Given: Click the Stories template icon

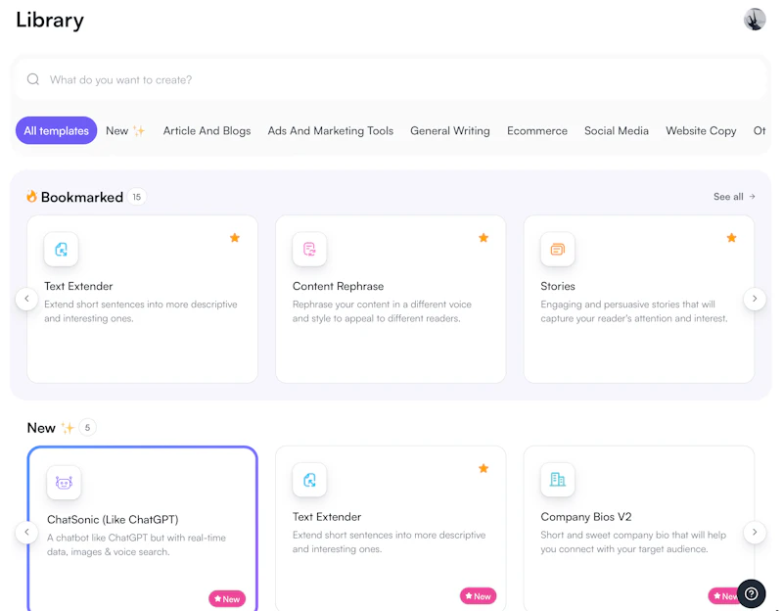Looking at the screenshot, I should (558, 250).
